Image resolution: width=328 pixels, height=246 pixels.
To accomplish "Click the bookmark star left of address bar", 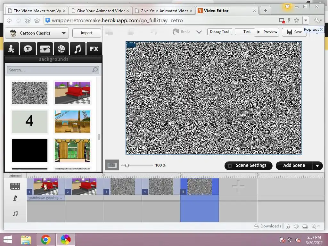I will pos(37,20).
